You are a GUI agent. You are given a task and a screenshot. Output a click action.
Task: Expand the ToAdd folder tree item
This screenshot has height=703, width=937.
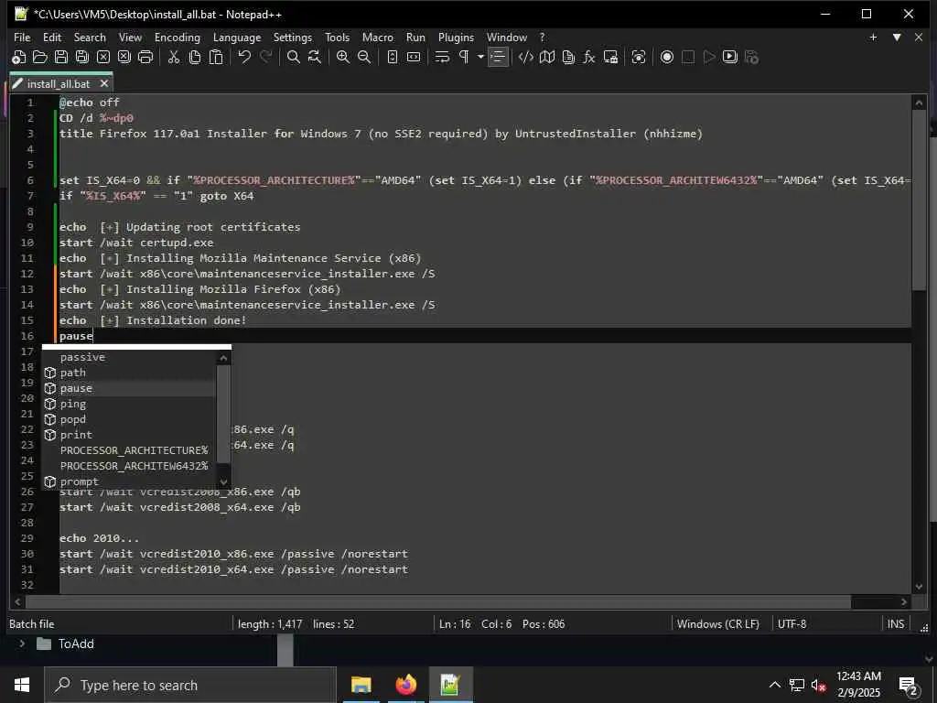22,644
